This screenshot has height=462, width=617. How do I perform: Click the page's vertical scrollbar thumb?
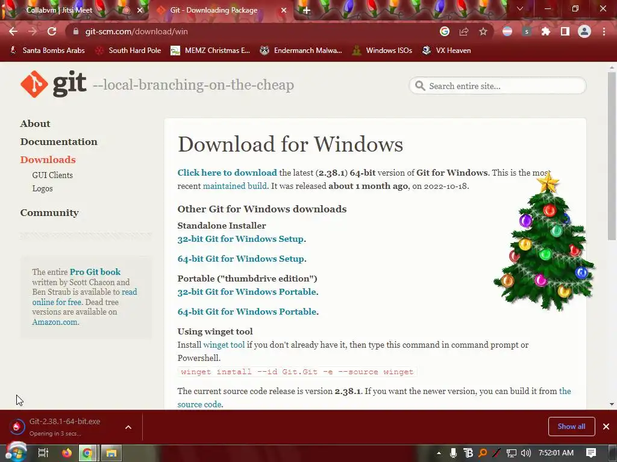pos(612,156)
